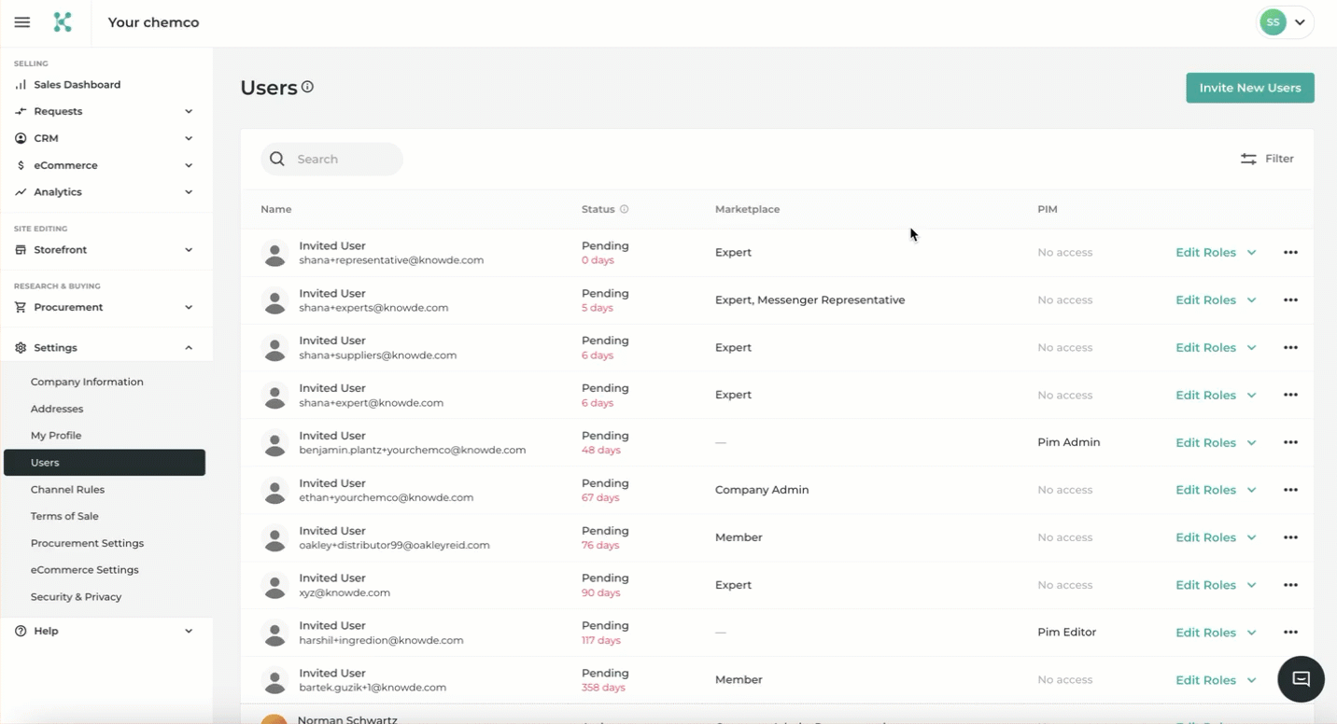This screenshot has width=1337, height=724.
Task: Go to Company Information settings
Action: tap(87, 382)
